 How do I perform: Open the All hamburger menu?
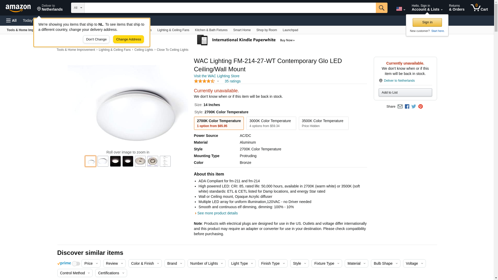11,20
